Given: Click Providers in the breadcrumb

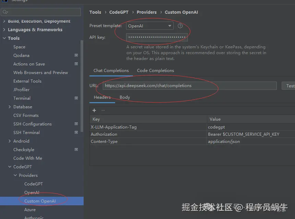Looking at the screenshot, I should 147,12.
